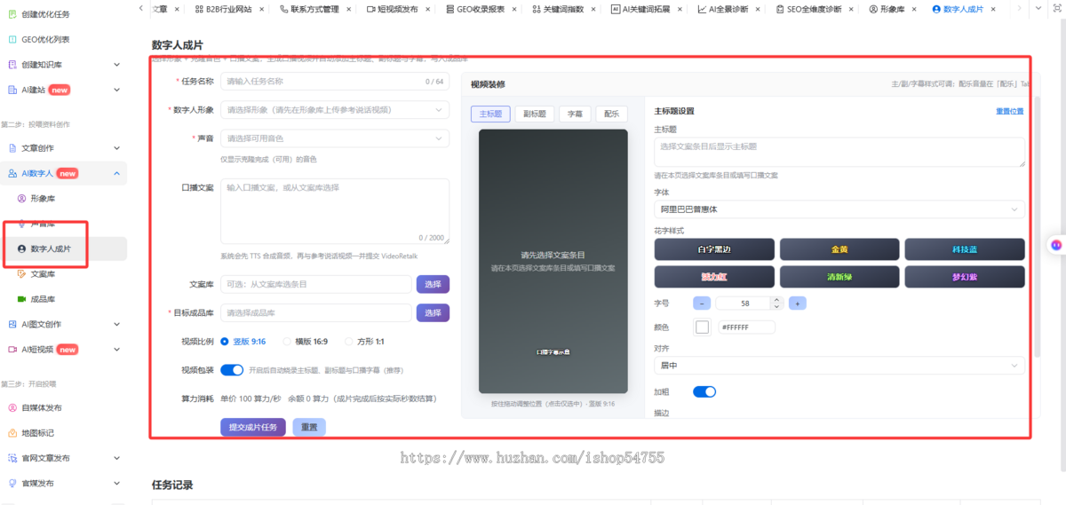Decrease font size with minus button
This screenshot has height=505, width=1066.
(x=701, y=303)
